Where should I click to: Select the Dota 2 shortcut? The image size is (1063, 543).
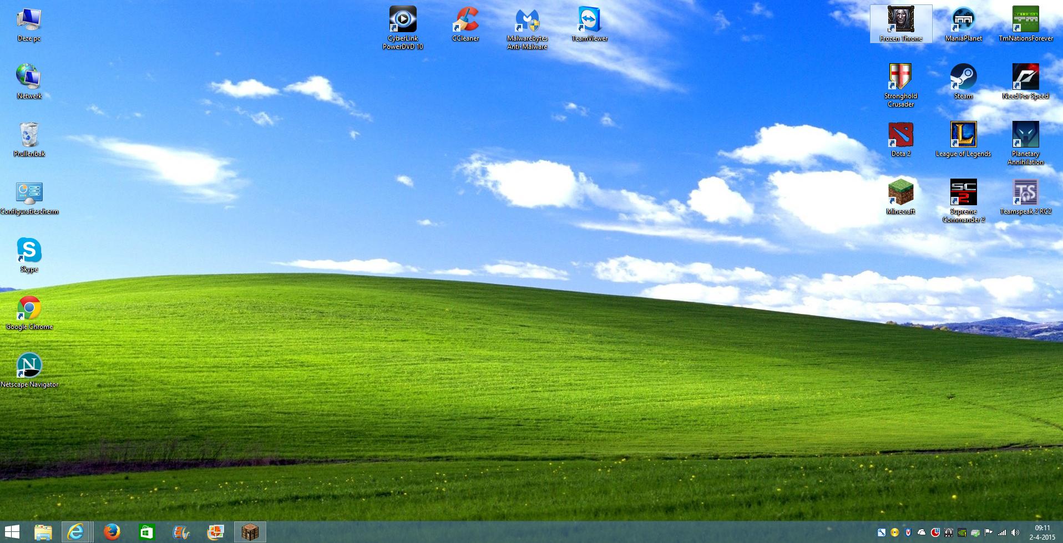tap(900, 140)
